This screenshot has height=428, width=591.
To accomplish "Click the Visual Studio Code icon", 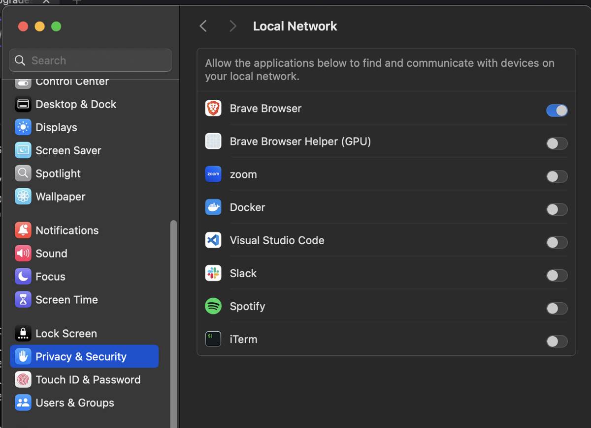I will [x=213, y=240].
